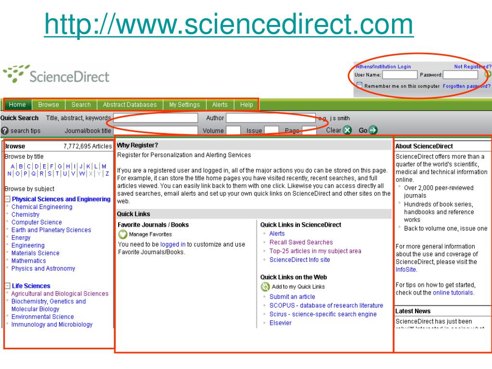Click the Manage Favorites heart icon
Viewport: 492px width, 369px height.
[x=123, y=234]
